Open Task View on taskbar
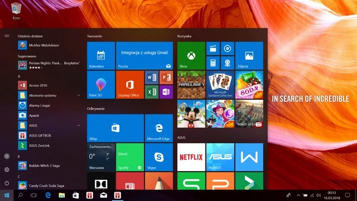 coord(34,195)
